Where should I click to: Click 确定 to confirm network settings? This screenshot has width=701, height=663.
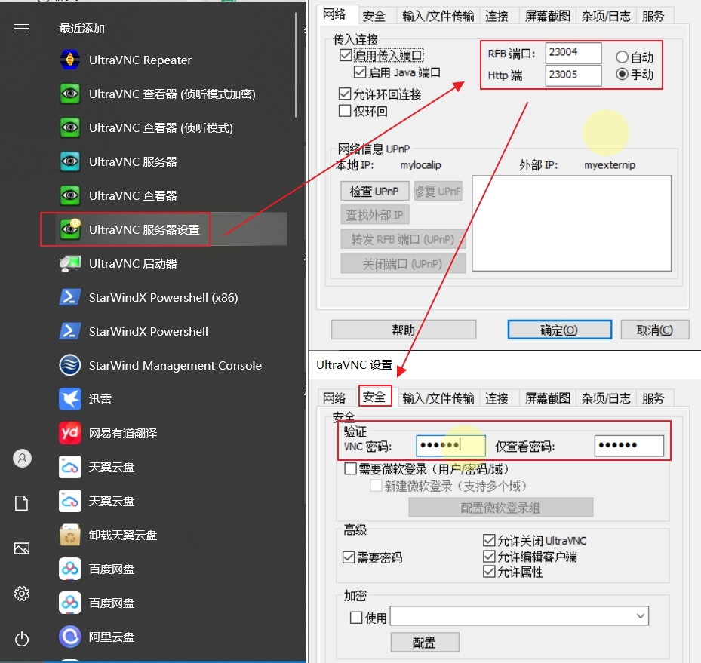pos(559,329)
